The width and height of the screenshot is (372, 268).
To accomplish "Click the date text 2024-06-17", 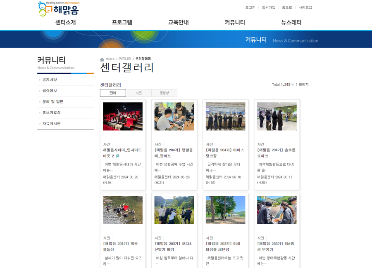I will pyautogui.click(x=284, y=177).
